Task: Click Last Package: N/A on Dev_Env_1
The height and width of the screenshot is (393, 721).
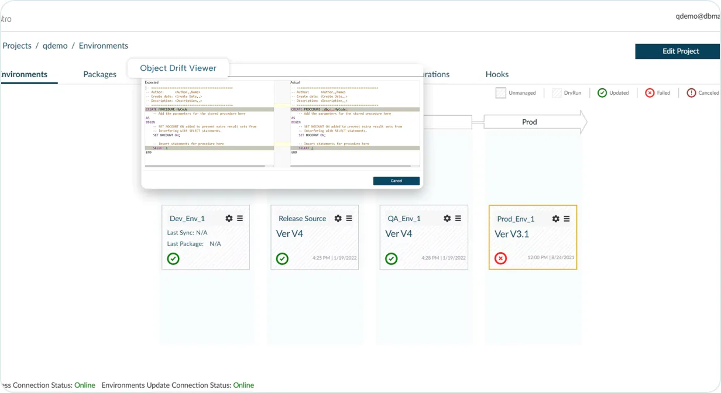Action: [x=194, y=244]
